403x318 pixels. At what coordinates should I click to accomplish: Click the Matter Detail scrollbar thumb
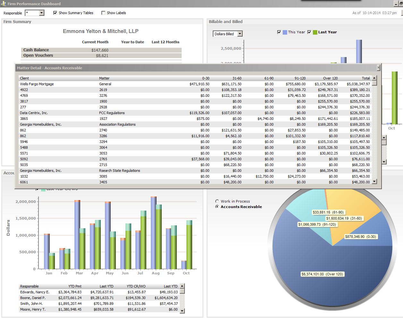coord(374,83)
